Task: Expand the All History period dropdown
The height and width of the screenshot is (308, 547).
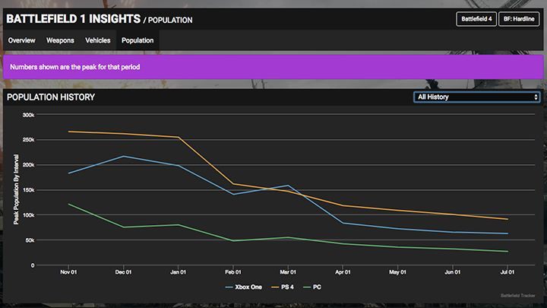Action: tap(476, 97)
